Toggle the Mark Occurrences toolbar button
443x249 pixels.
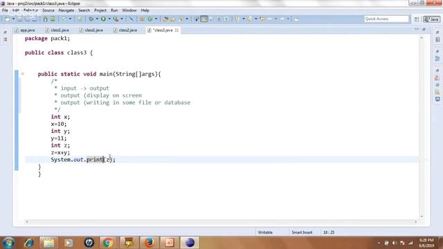click(x=204, y=19)
